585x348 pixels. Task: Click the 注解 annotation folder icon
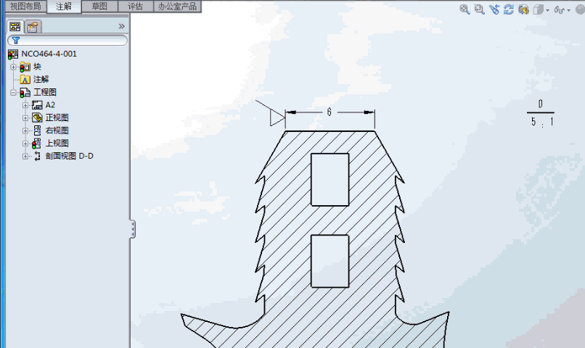pyautogui.click(x=25, y=80)
